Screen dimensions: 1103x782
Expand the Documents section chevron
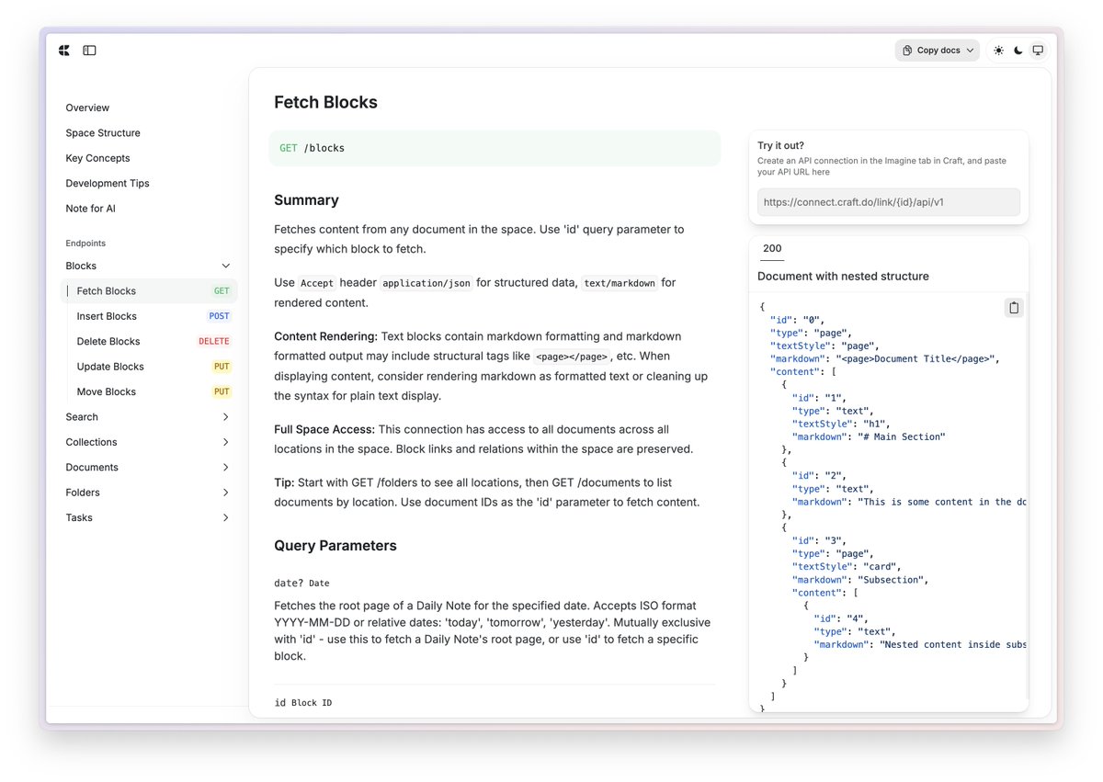[x=226, y=468]
